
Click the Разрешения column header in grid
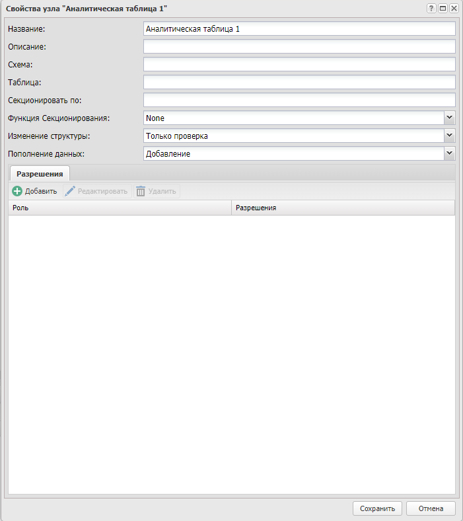pos(343,208)
